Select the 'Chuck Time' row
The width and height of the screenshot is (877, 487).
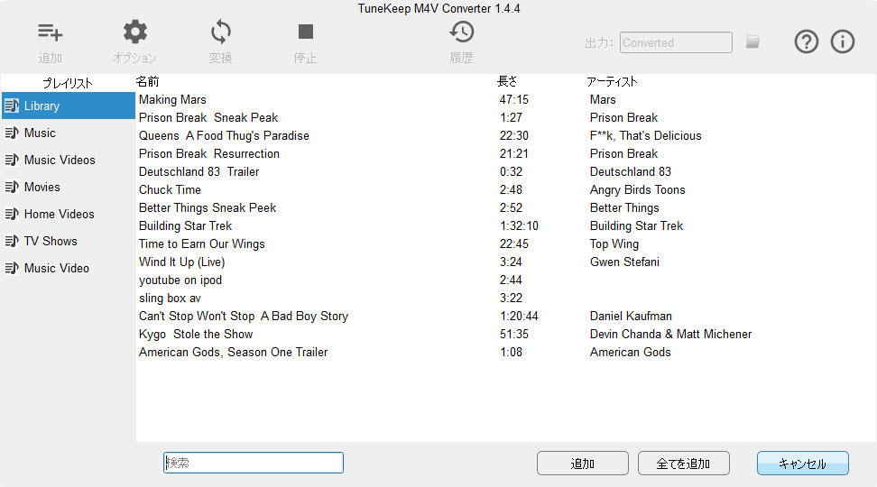(505, 189)
